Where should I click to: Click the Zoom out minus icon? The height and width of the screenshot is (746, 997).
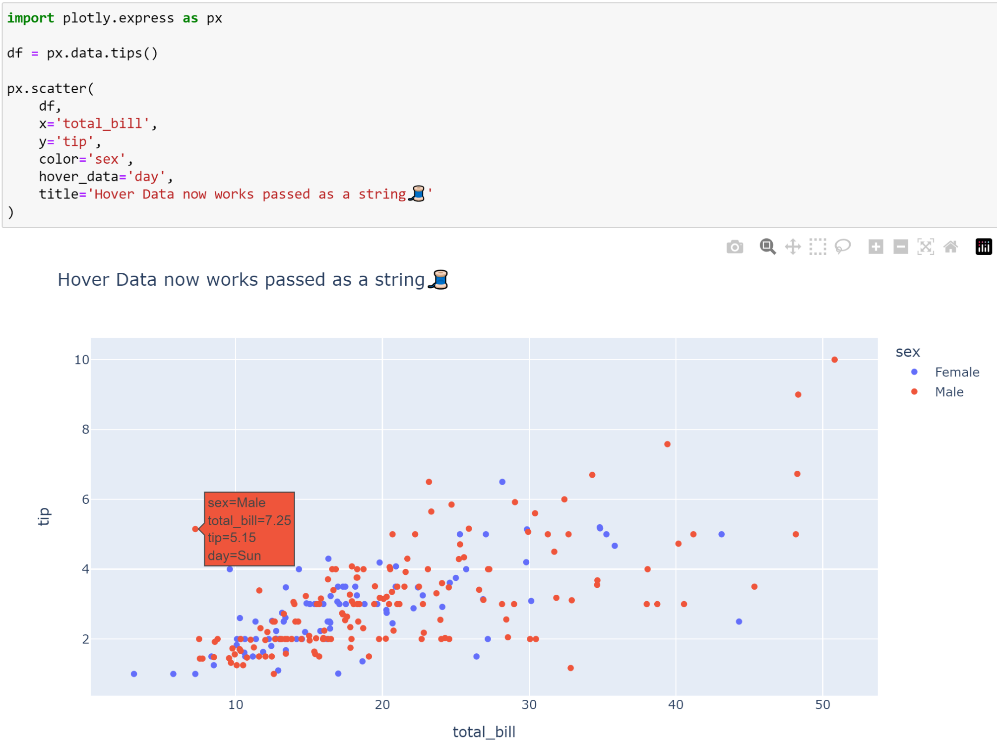(900, 247)
